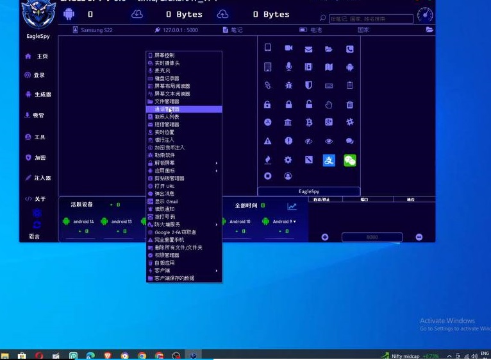Click the video camera icon in grid
The height and width of the screenshot is (360, 491).
[288, 48]
